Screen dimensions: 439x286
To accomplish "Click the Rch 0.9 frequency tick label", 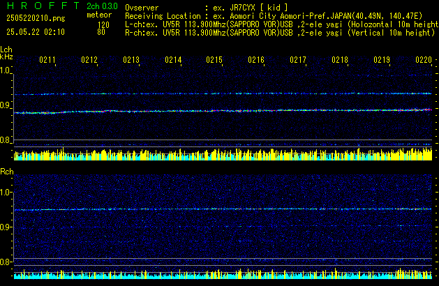I will (x=5, y=227).
